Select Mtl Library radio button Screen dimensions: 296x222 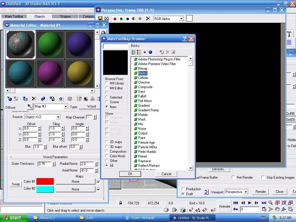pos(107,83)
